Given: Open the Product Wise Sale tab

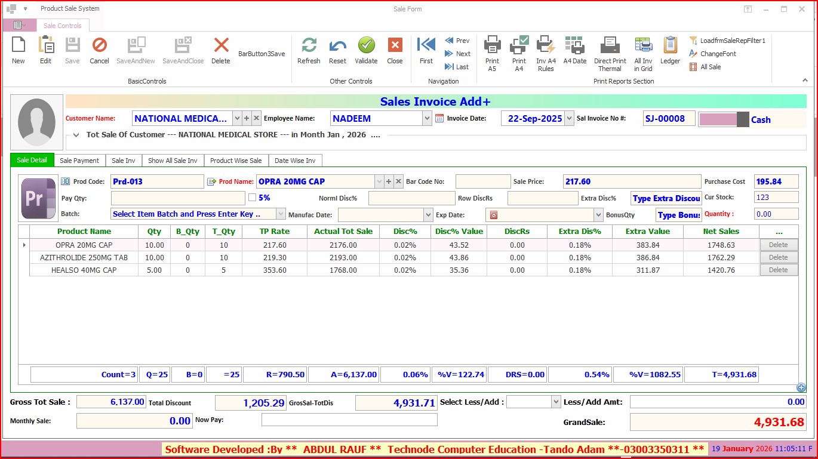Looking at the screenshot, I should (236, 161).
